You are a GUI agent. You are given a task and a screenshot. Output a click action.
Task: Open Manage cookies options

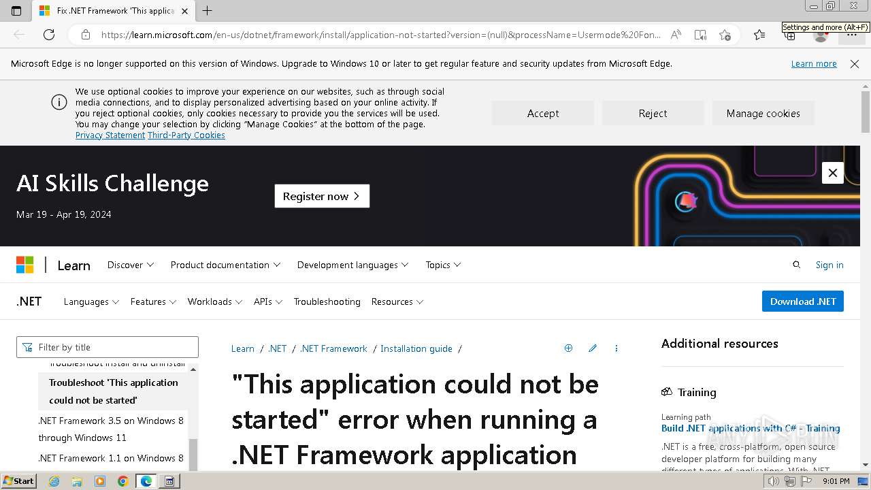click(763, 113)
